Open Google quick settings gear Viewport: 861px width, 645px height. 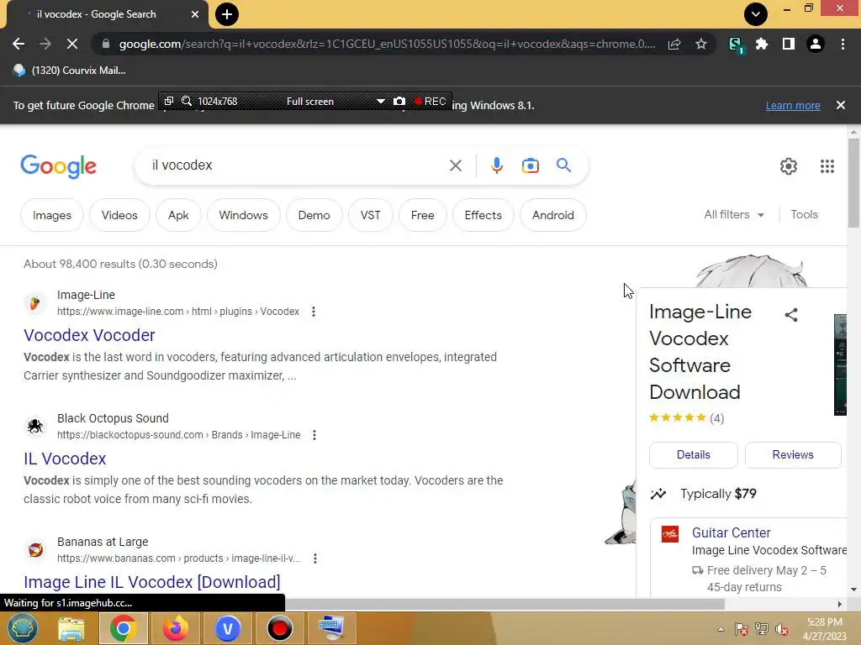789,166
